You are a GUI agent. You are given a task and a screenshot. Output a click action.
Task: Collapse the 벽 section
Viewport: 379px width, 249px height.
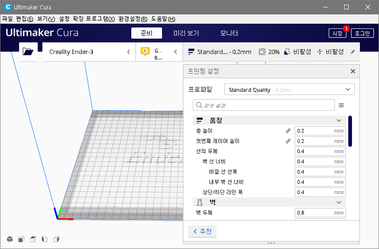coord(339,203)
